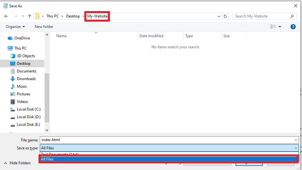Choose Text Documents (*.txt) from type list

(x=169, y=154)
